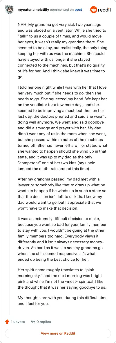Click the paragraph starting "My thoughts are with you"
Viewport: 116px width, 343px height.
(59, 301)
